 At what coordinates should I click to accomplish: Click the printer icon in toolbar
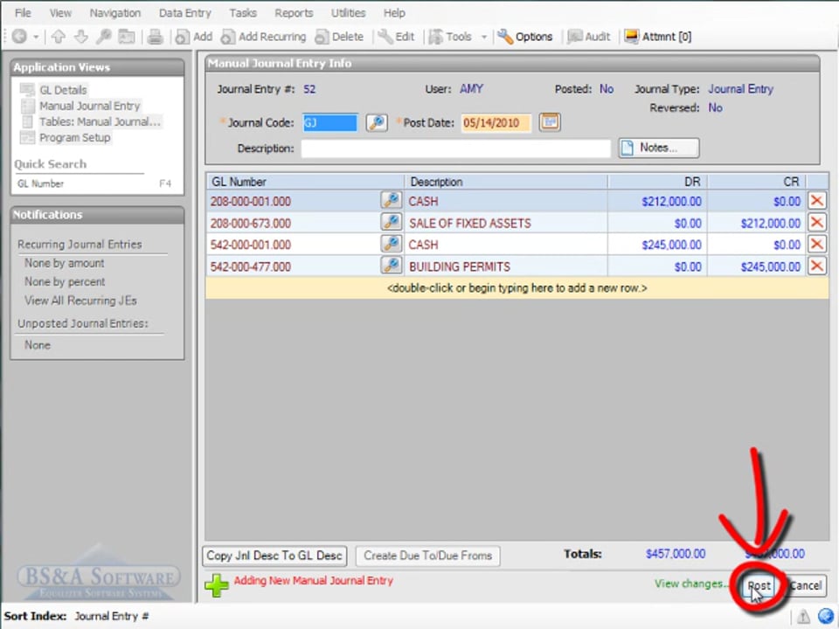[x=156, y=37]
